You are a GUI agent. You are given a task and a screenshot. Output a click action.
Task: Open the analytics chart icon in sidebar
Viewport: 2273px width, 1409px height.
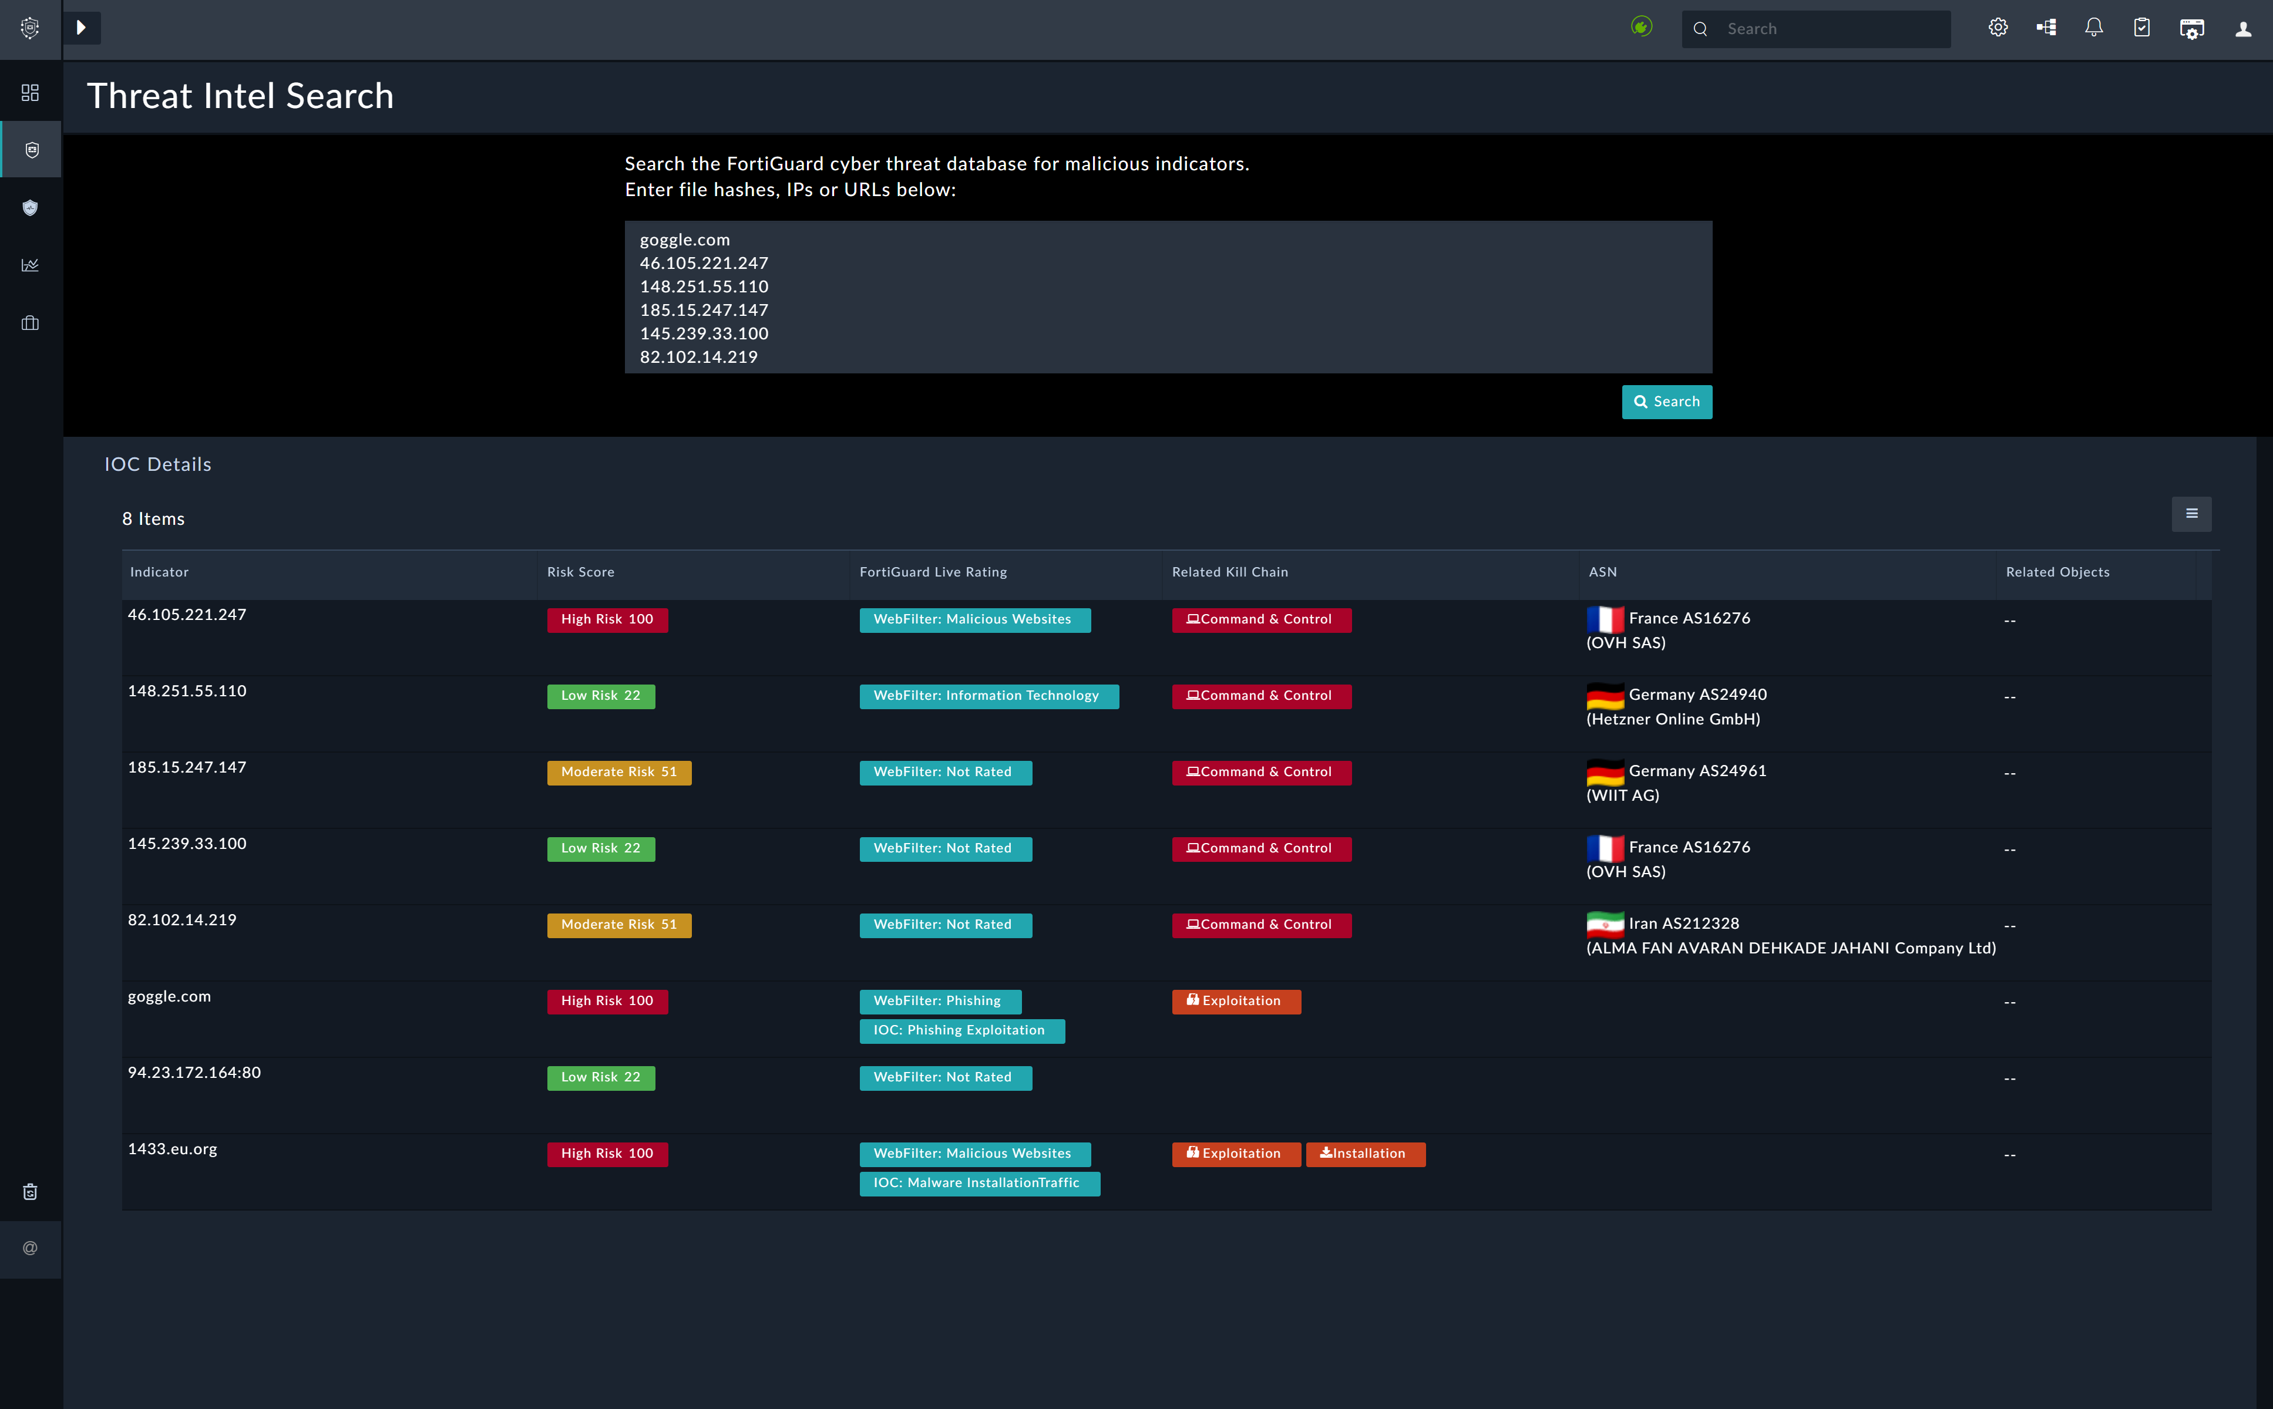point(31,265)
